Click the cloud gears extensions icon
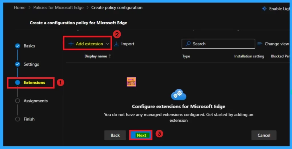Screen dimensions: 292x149 pos(179,95)
